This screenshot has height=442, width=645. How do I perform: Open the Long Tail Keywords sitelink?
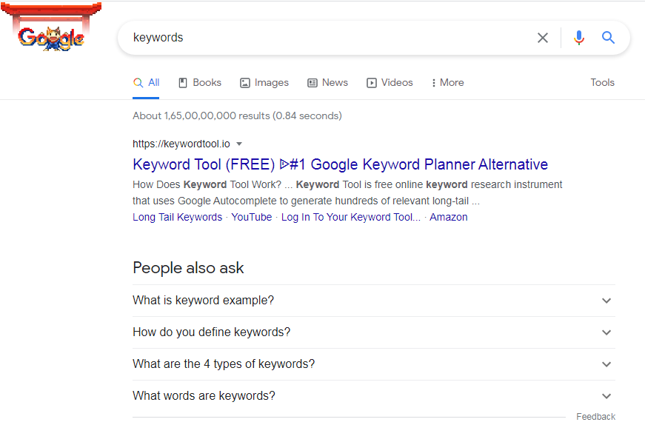point(177,218)
